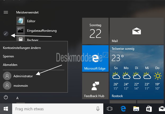
Task: Open Mail from the taskbar
Action: pyautogui.click(x=162, y=109)
